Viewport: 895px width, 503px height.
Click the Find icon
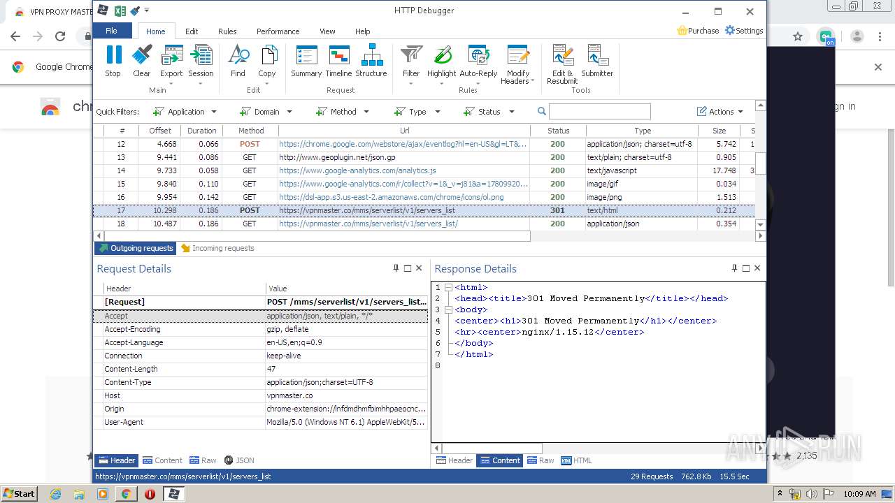coord(238,61)
